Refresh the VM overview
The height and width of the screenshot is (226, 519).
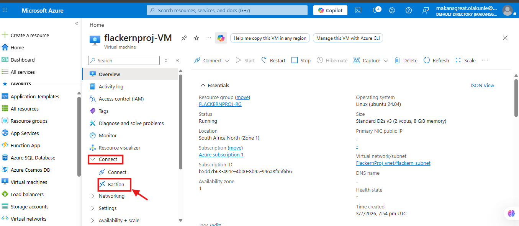[x=436, y=60]
